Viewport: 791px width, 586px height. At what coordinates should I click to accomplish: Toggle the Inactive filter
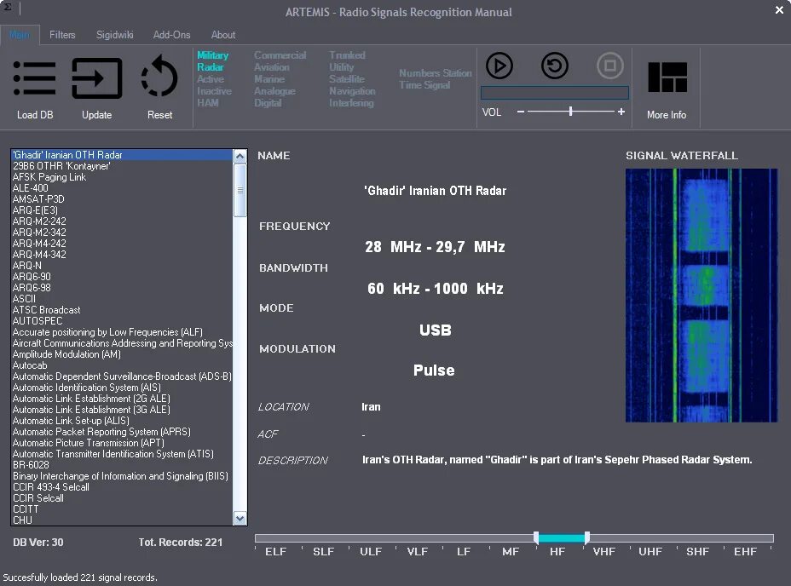tap(215, 91)
